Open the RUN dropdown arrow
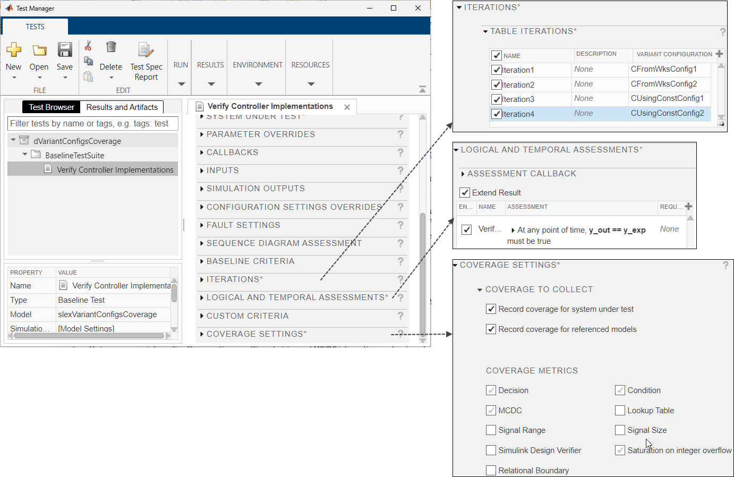The image size is (734, 477). (x=181, y=84)
